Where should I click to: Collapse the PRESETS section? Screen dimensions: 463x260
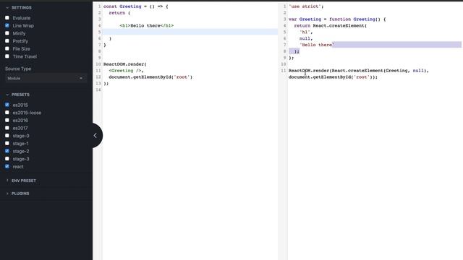pyautogui.click(x=17, y=95)
